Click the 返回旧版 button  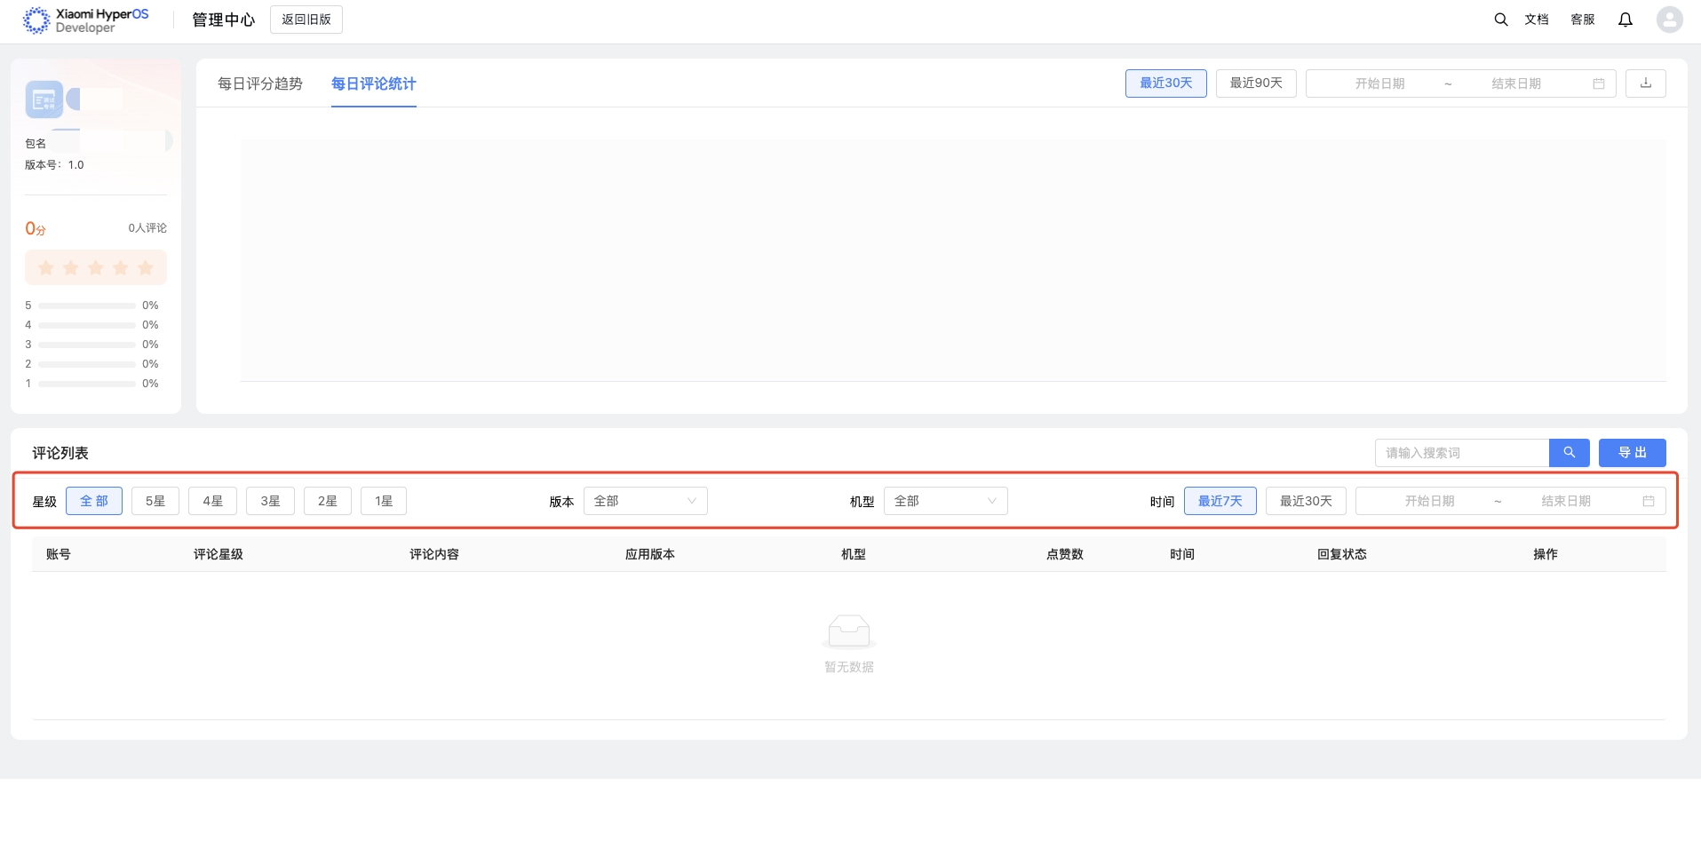306,20
